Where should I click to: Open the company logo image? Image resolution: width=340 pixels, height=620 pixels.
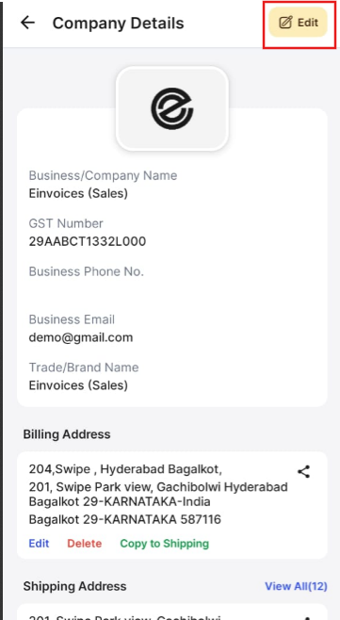172,108
